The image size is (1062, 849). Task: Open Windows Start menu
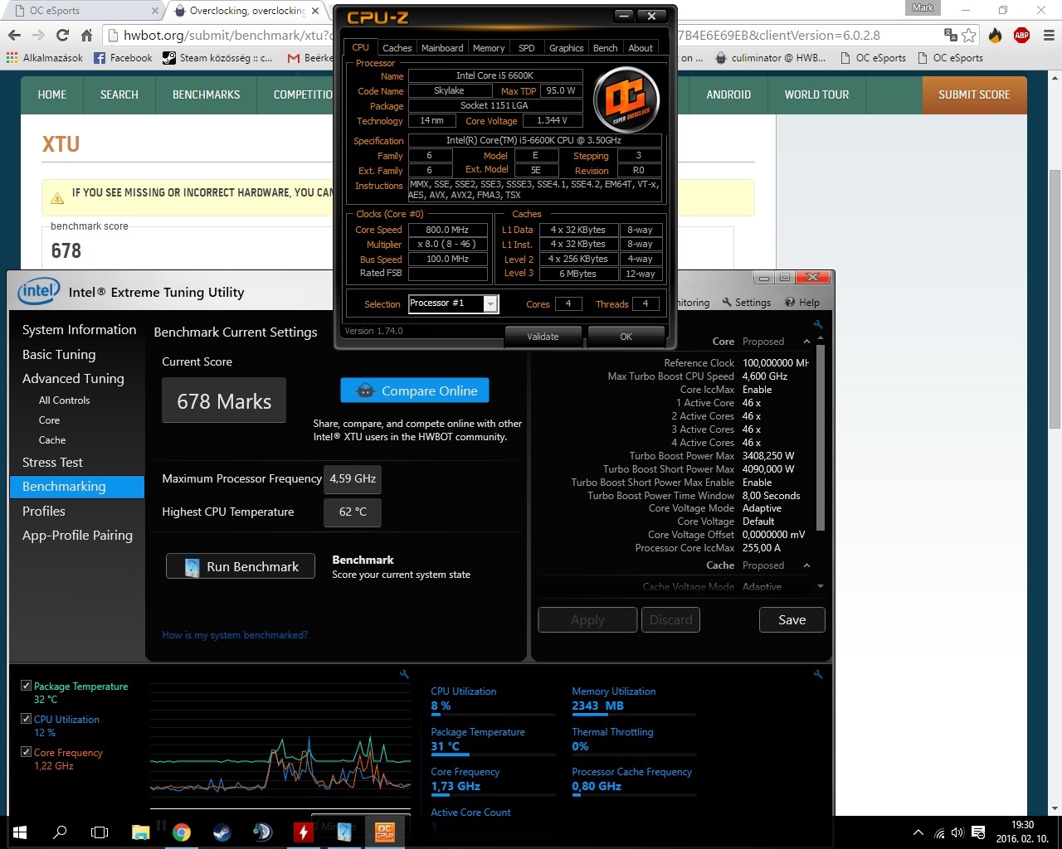click(x=20, y=832)
